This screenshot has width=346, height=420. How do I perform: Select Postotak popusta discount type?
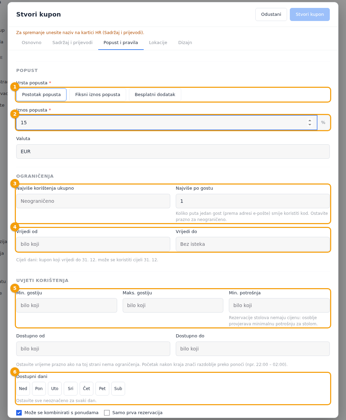click(x=41, y=94)
